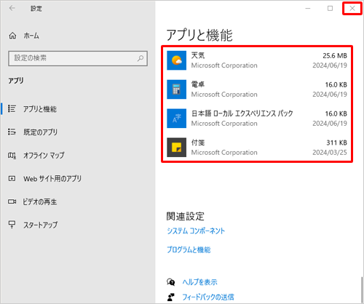The width and height of the screenshot is (364, 304).
Task: Close the 設定 window
Action: 352,8
